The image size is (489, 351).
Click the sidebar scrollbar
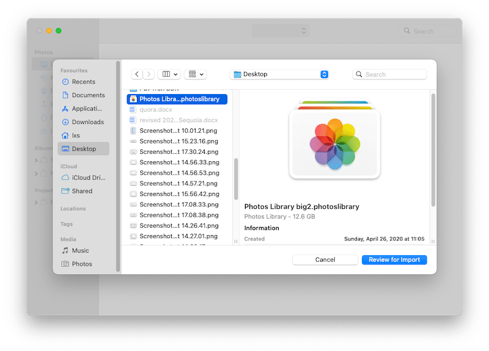[x=118, y=167]
